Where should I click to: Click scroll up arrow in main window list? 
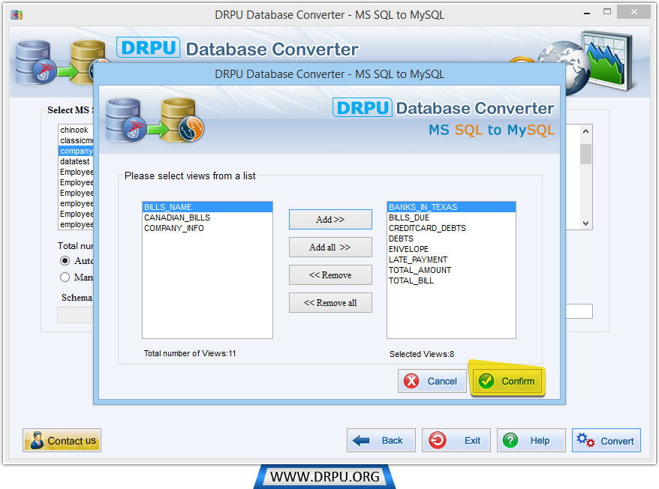coord(586,131)
